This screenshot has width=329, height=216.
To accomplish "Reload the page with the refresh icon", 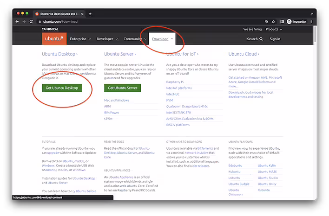I will (x=31, y=22).
